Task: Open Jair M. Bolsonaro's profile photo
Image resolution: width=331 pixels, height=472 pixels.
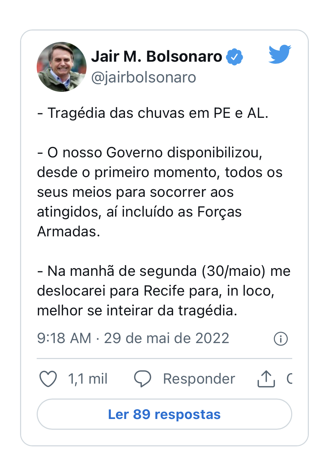Action: coord(62,67)
